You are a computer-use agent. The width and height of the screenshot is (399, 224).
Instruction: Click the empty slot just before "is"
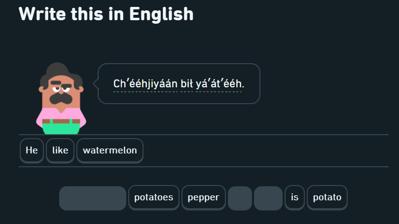click(268, 198)
